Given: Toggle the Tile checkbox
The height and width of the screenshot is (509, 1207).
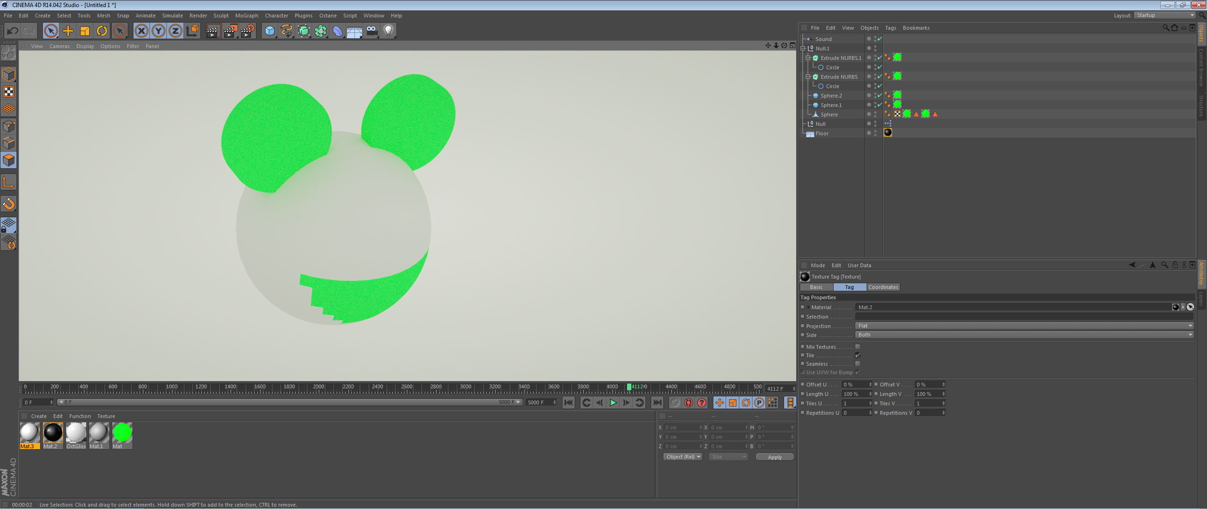Looking at the screenshot, I should click(858, 355).
